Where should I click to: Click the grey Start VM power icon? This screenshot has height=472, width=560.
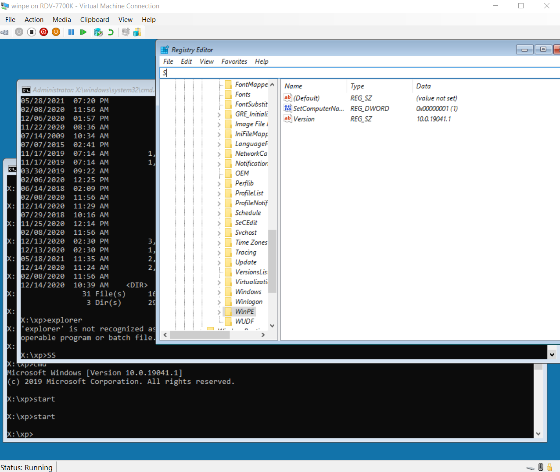(x=19, y=32)
